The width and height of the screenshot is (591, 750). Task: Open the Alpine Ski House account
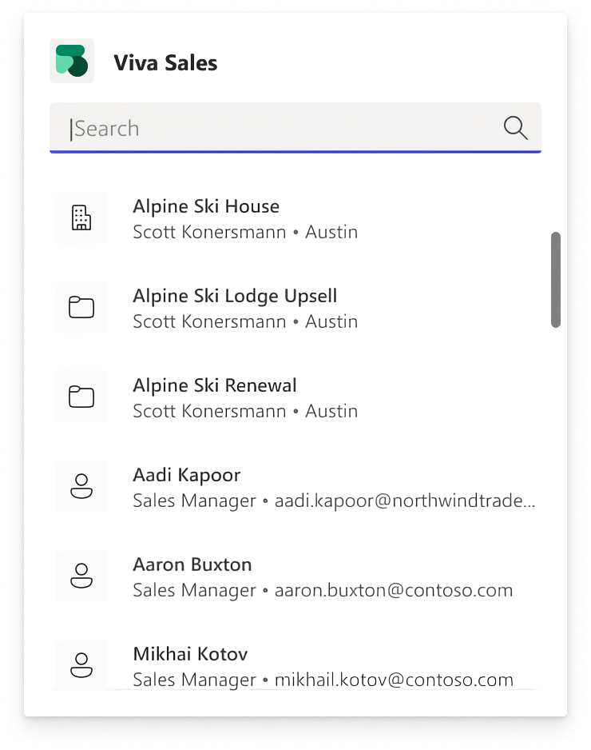tap(295, 218)
